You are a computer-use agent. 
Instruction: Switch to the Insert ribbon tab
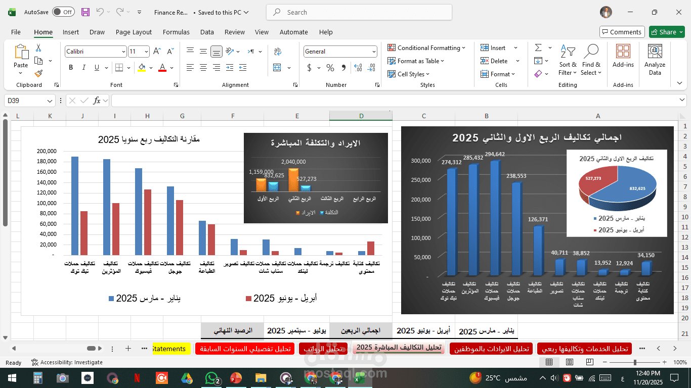click(x=71, y=32)
